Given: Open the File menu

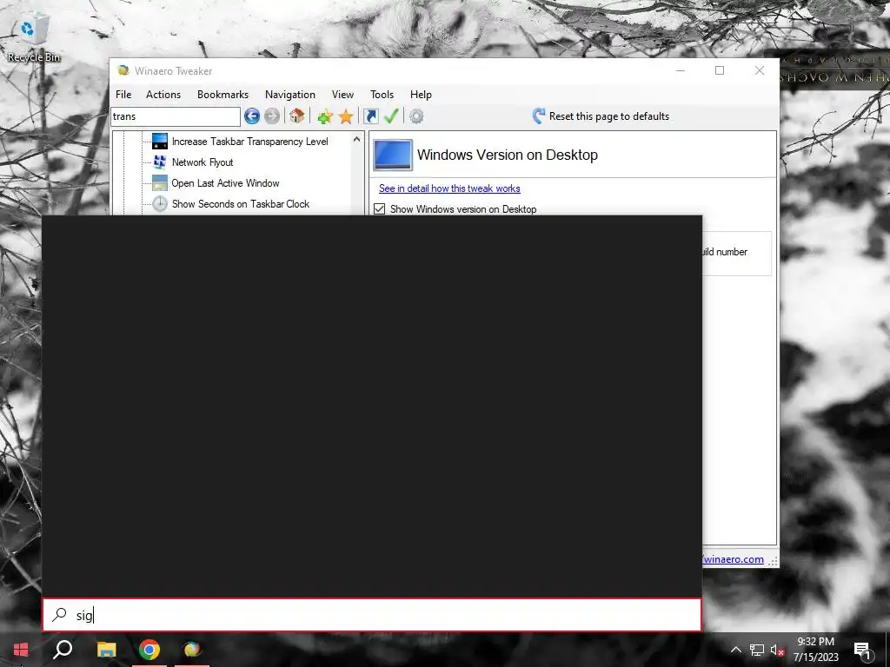Looking at the screenshot, I should tap(123, 95).
